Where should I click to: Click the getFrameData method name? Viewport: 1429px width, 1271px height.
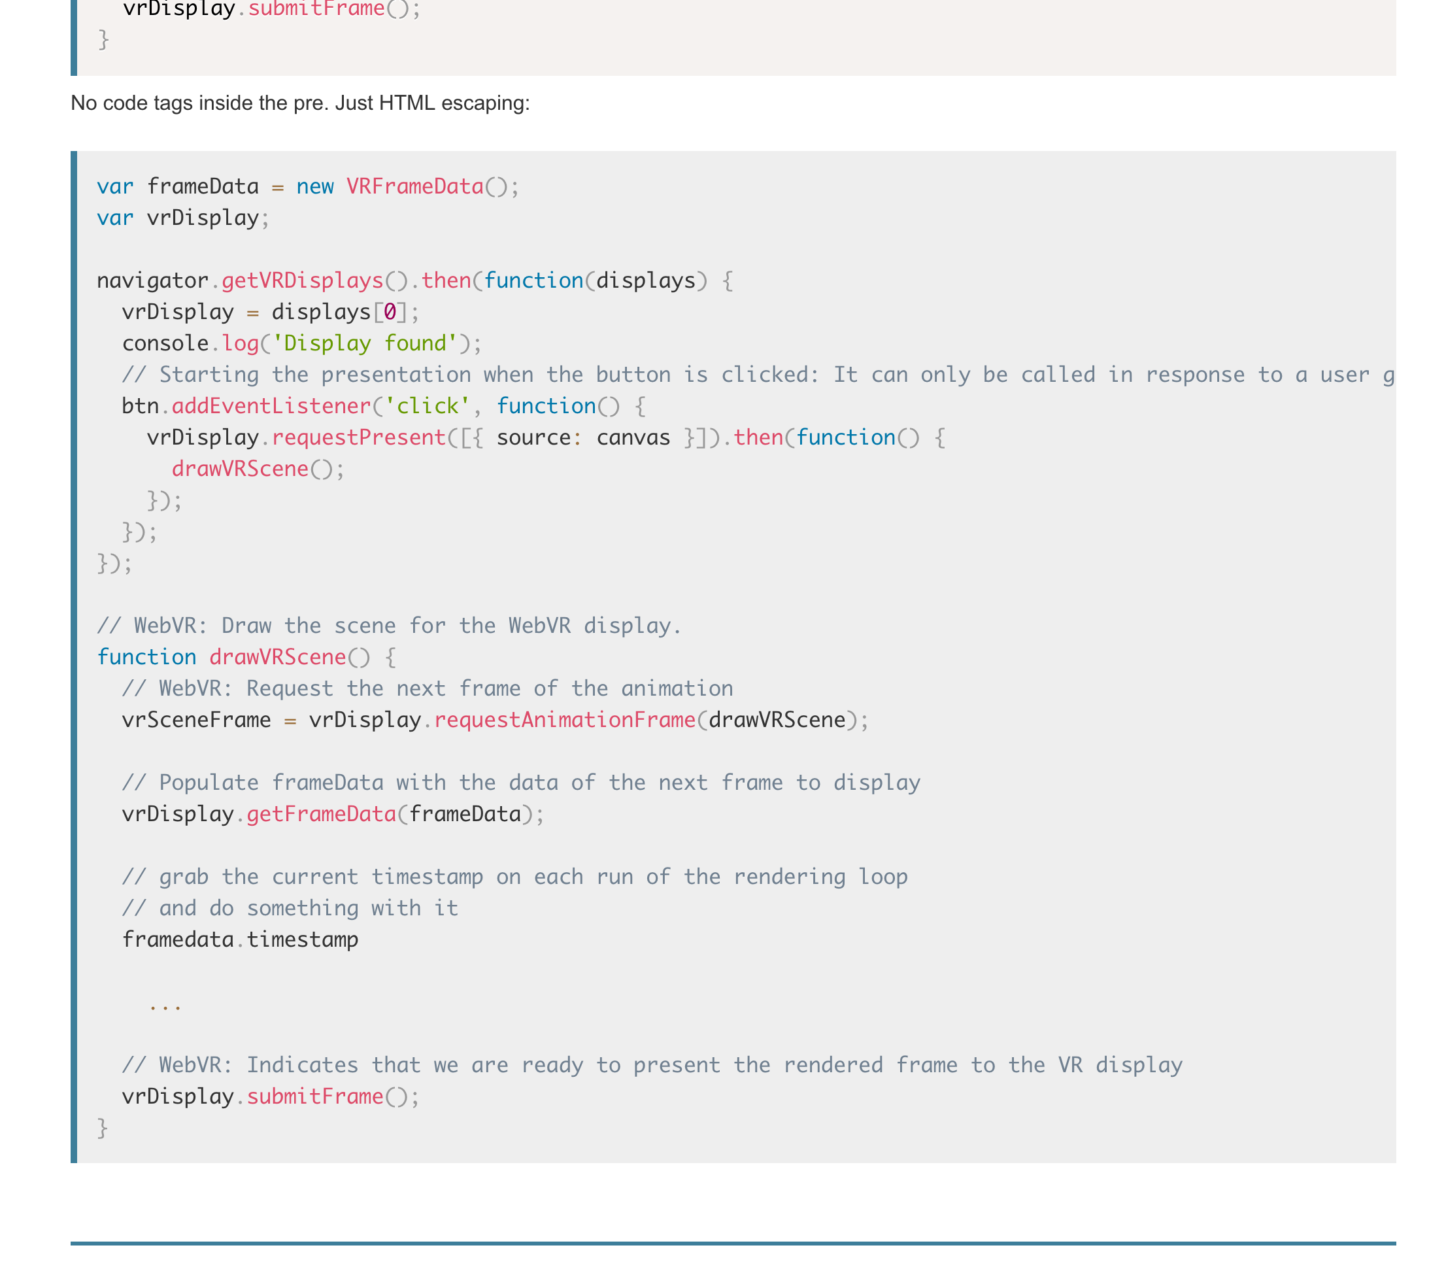click(x=321, y=815)
